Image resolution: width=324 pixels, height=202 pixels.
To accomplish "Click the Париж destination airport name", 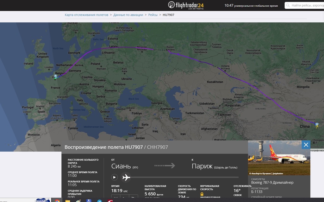I will (x=202, y=166).
